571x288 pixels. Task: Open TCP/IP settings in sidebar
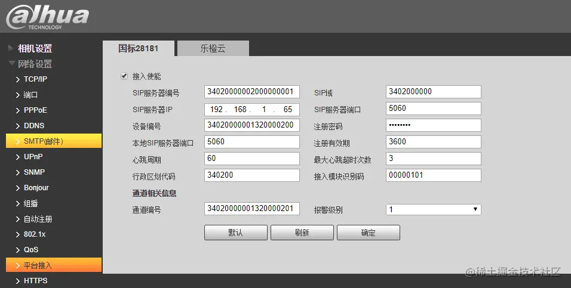pyautogui.click(x=35, y=79)
